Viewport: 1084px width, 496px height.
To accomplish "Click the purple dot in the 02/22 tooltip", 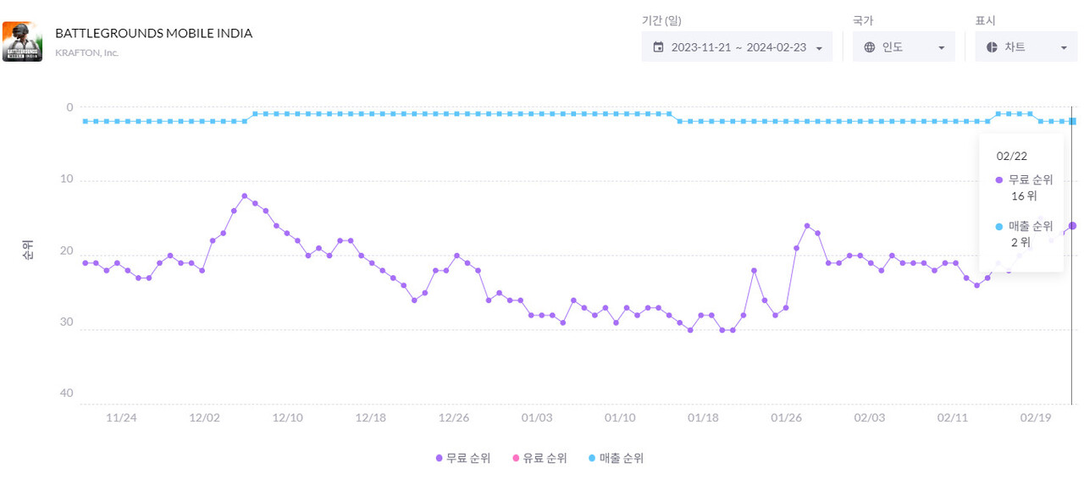I will click(x=998, y=179).
